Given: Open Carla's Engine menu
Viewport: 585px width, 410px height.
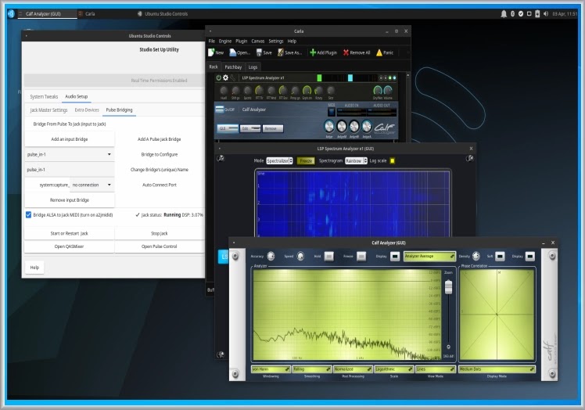Looking at the screenshot, I should [x=225, y=41].
